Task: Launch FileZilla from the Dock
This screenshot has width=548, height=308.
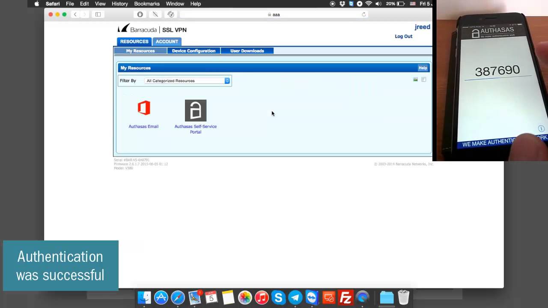Action: (345, 297)
